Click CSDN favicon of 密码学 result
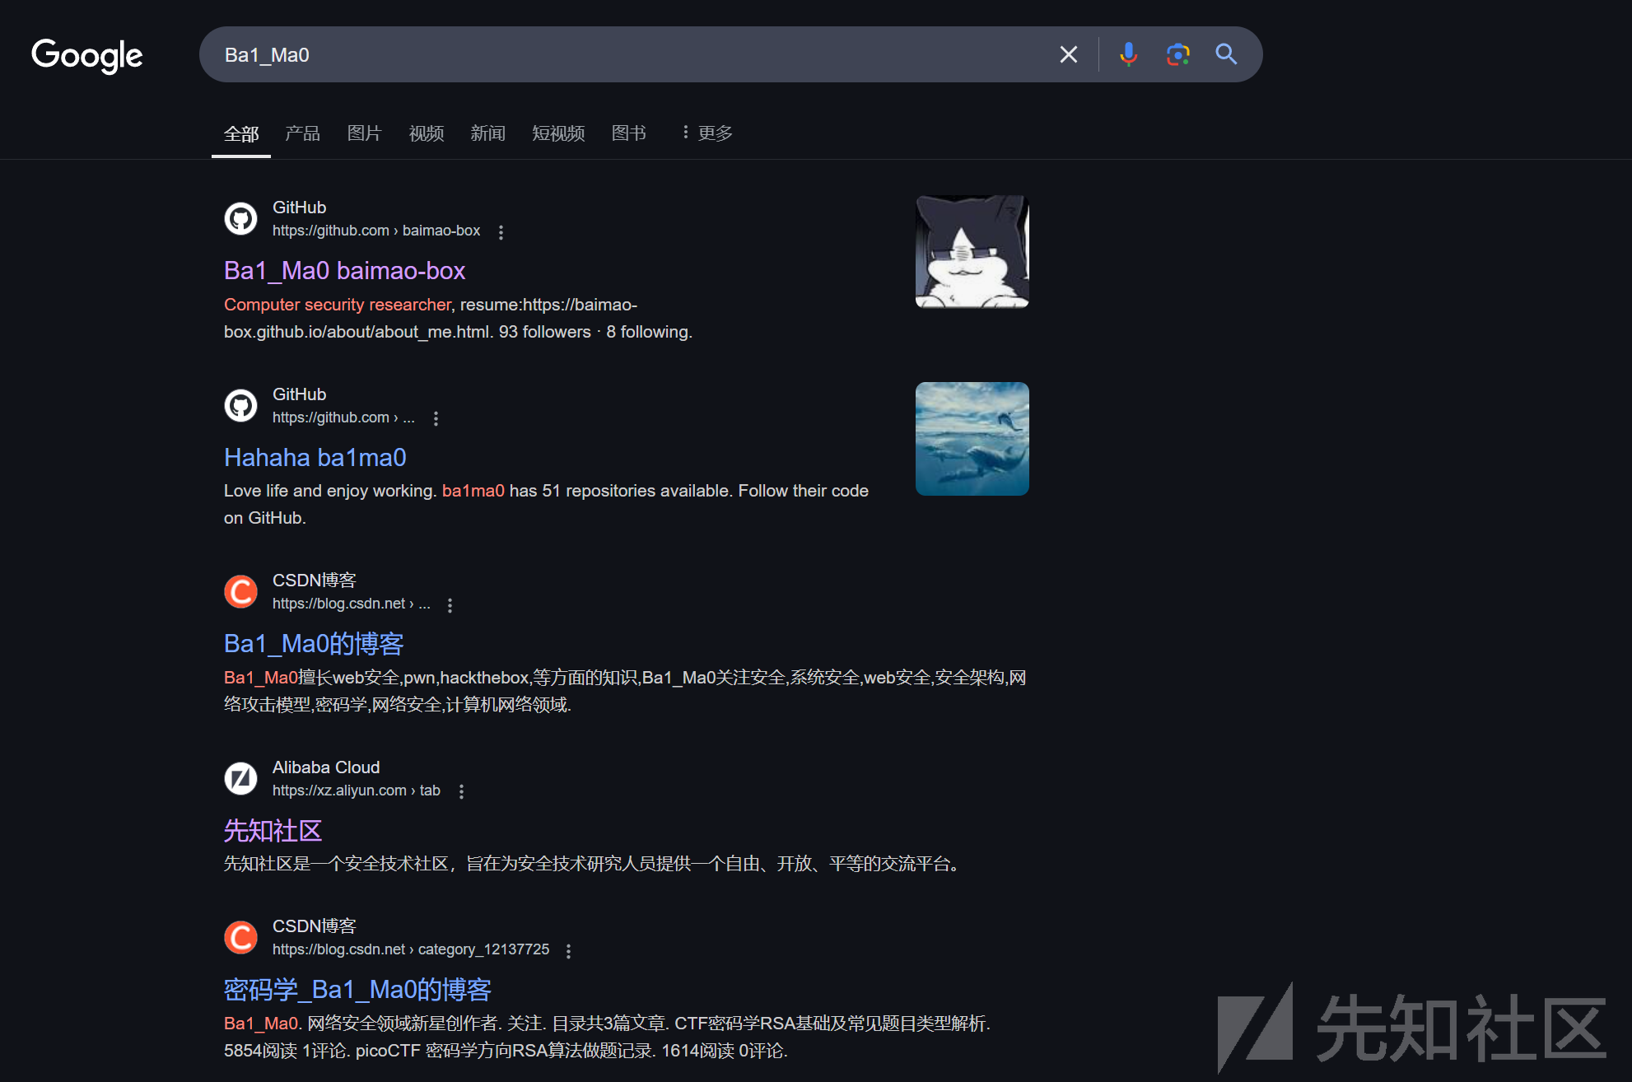Image resolution: width=1632 pixels, height=1082 pixels. click(x=241, y=937)
